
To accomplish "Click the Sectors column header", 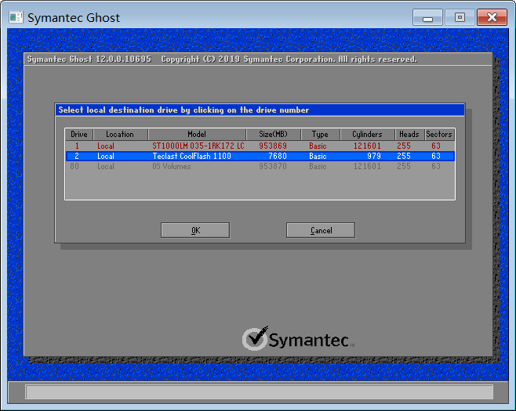I will point(439,135).
